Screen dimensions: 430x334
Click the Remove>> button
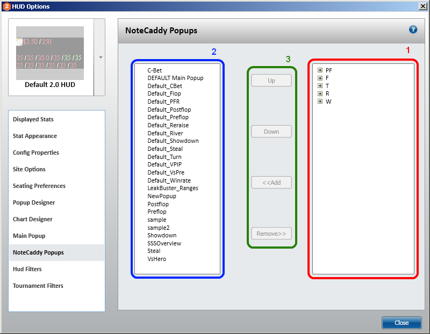(271, 234)
